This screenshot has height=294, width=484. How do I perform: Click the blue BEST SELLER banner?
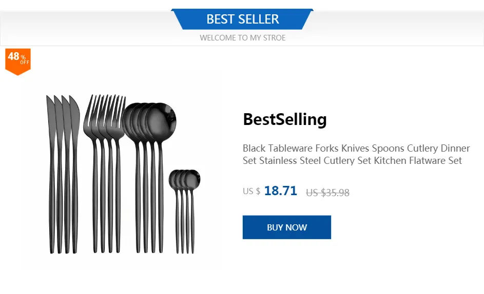[x=242, y=19]
